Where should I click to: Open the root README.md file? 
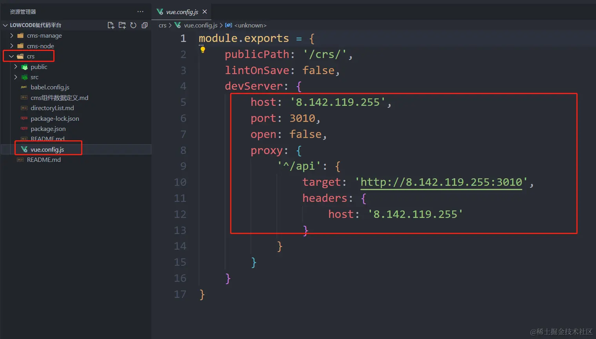(x=44, y=160)
